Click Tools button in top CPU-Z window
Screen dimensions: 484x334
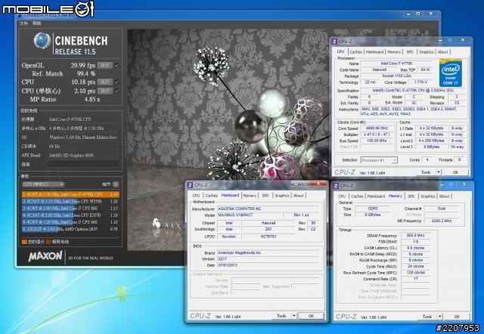[x=426, y=172]
